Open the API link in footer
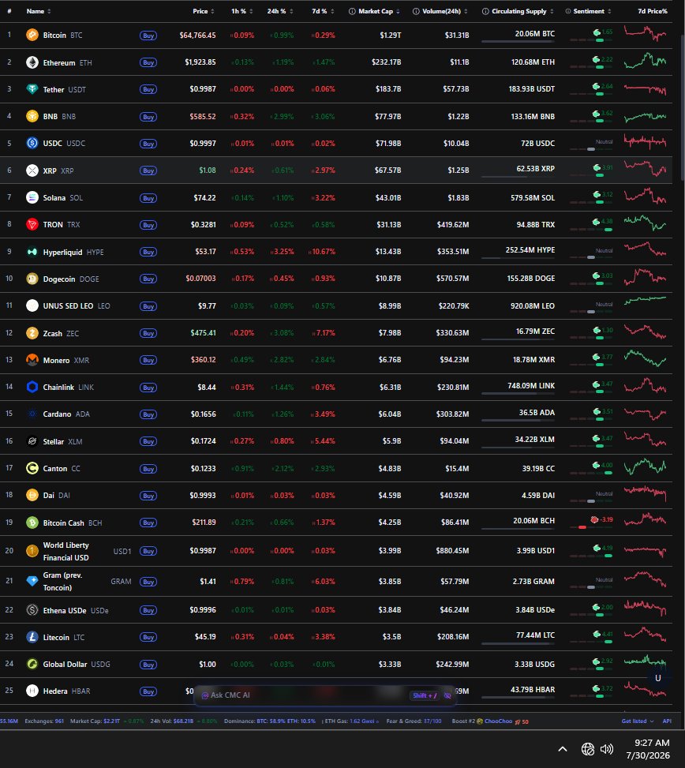Screen dimensions: 685x768 (x=667, y=721)
